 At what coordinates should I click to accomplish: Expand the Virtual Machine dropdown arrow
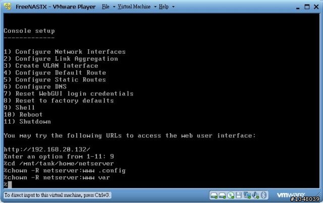coord(155,7)
